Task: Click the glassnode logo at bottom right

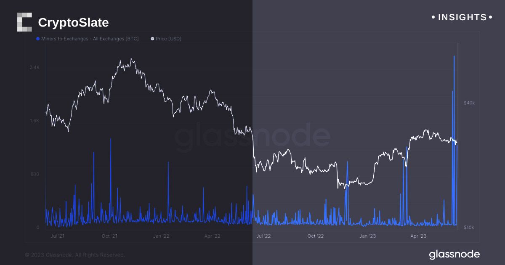Action: tap(454, 254)
